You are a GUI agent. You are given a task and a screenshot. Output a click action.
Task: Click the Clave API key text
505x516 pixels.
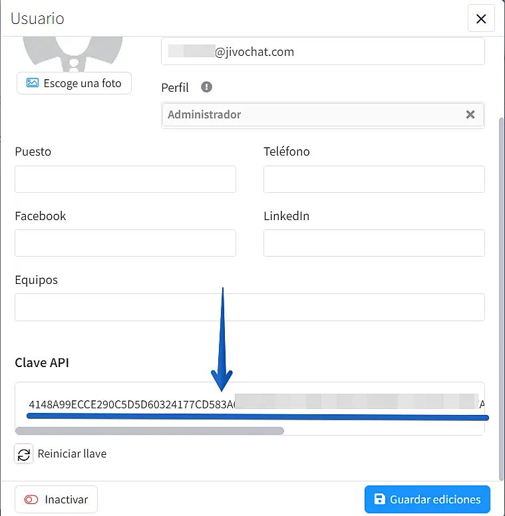tap(133, 404)
